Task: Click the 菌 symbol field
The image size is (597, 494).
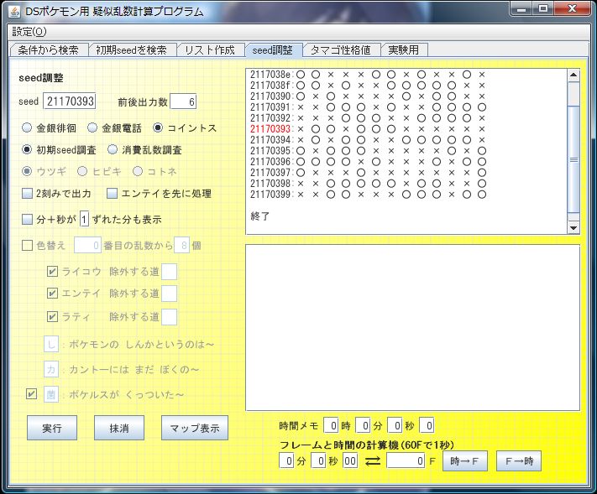Action: (51, 394)
